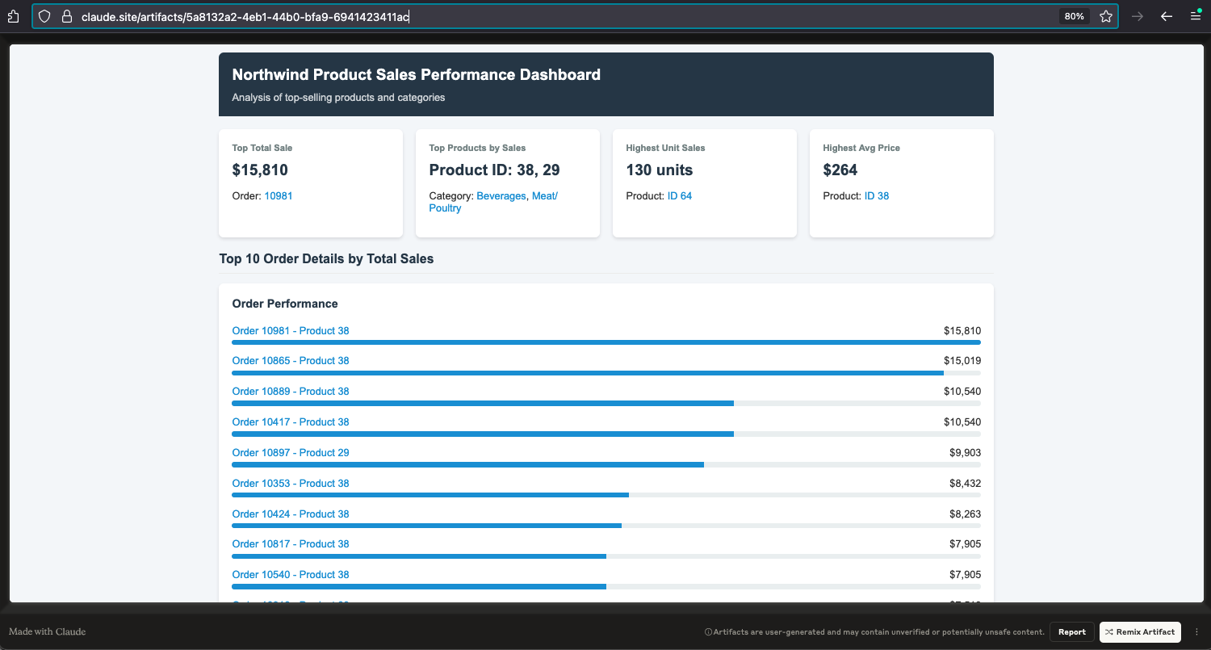
Task: Click the Northwind dashboard title
Action: pos(417,75)
